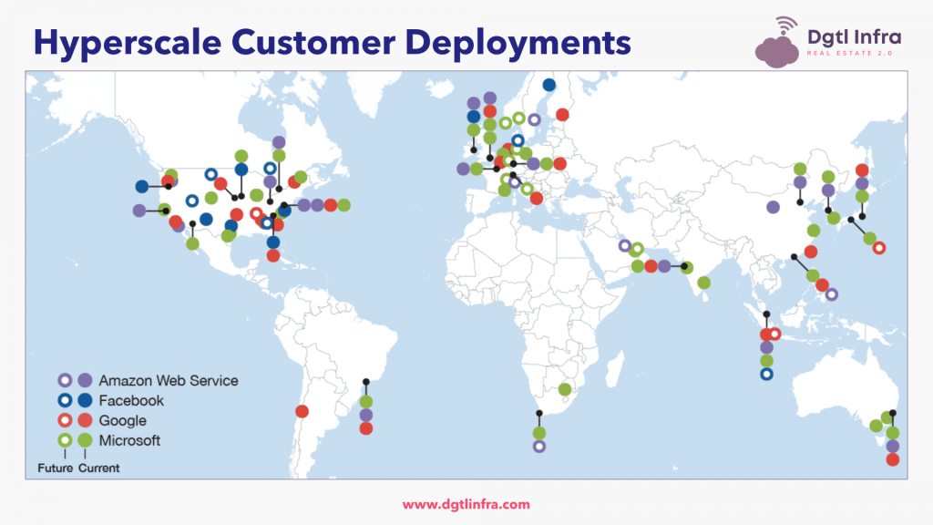Click the hollow blue Facebook marker near Singapore
The image size is (933, 525).
pos(766,374)
